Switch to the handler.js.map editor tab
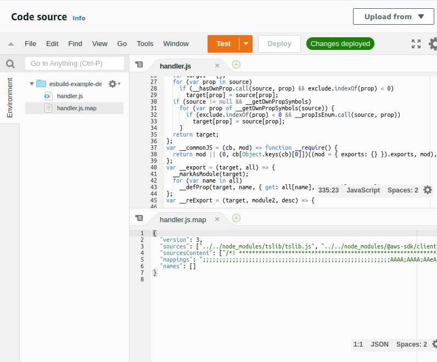The height and width of the screenshot is (362, 437). pyautogui.click(x=183, y=220)
